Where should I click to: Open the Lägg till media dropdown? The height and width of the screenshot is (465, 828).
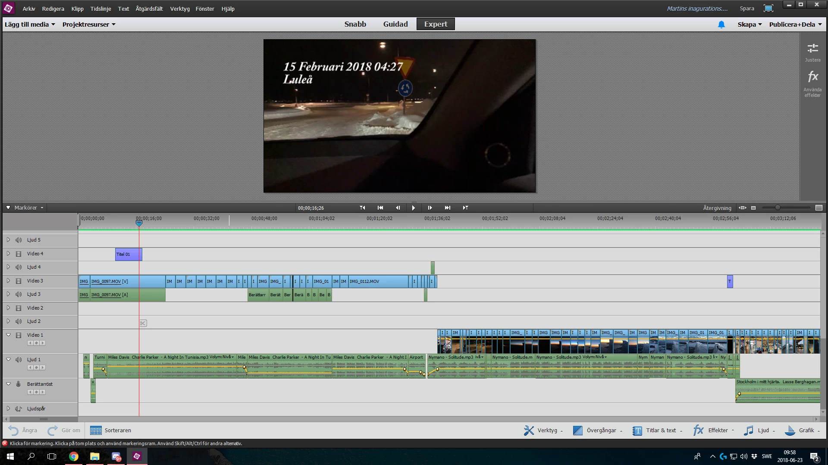(30, 25)
